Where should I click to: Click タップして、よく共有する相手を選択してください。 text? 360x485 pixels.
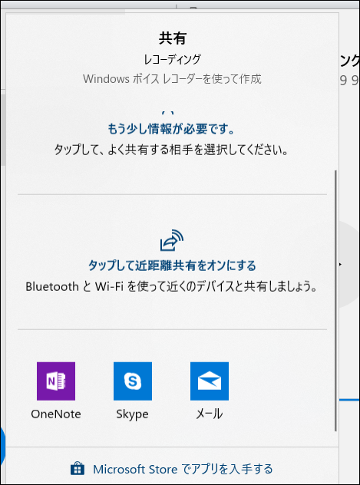click(171, 150)
